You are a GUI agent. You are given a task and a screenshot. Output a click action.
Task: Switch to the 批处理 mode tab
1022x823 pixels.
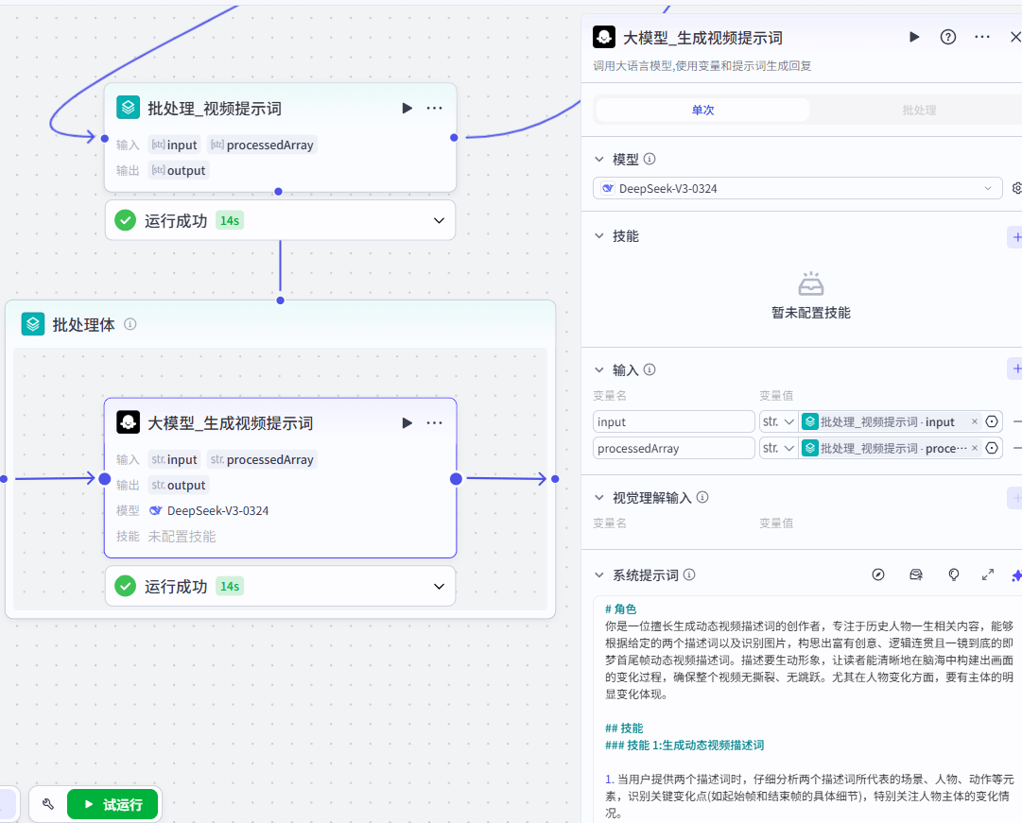click(918, 111)
